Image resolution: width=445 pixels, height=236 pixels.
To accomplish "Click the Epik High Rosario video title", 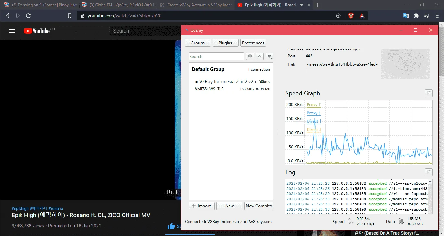I will point(81,215).
